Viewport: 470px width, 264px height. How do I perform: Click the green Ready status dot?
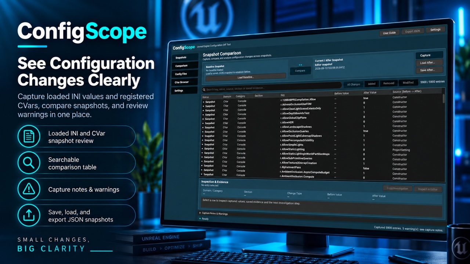200,219
